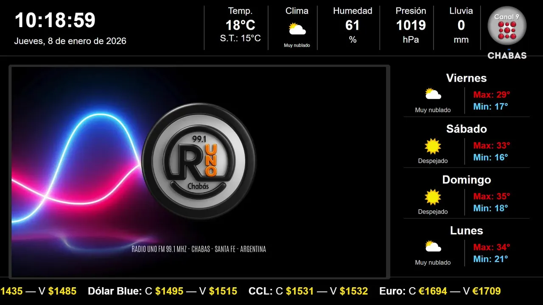Click CCL sell price $1532

[x=354, y=291]
